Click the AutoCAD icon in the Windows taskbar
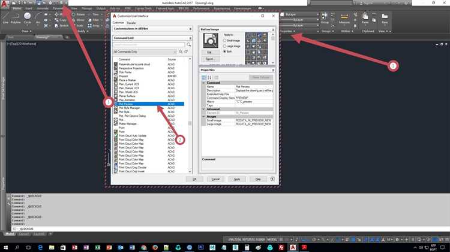Image resolution: width=450 pixels, height=252 pixels. pyautogui.click(x=293, y=247)
